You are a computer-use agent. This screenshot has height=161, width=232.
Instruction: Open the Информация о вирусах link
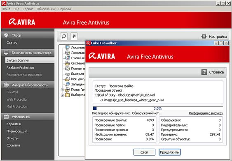click(206, 113)
